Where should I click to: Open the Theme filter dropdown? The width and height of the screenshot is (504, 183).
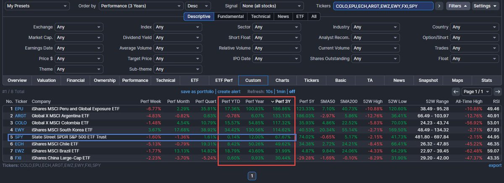[79, 69]
